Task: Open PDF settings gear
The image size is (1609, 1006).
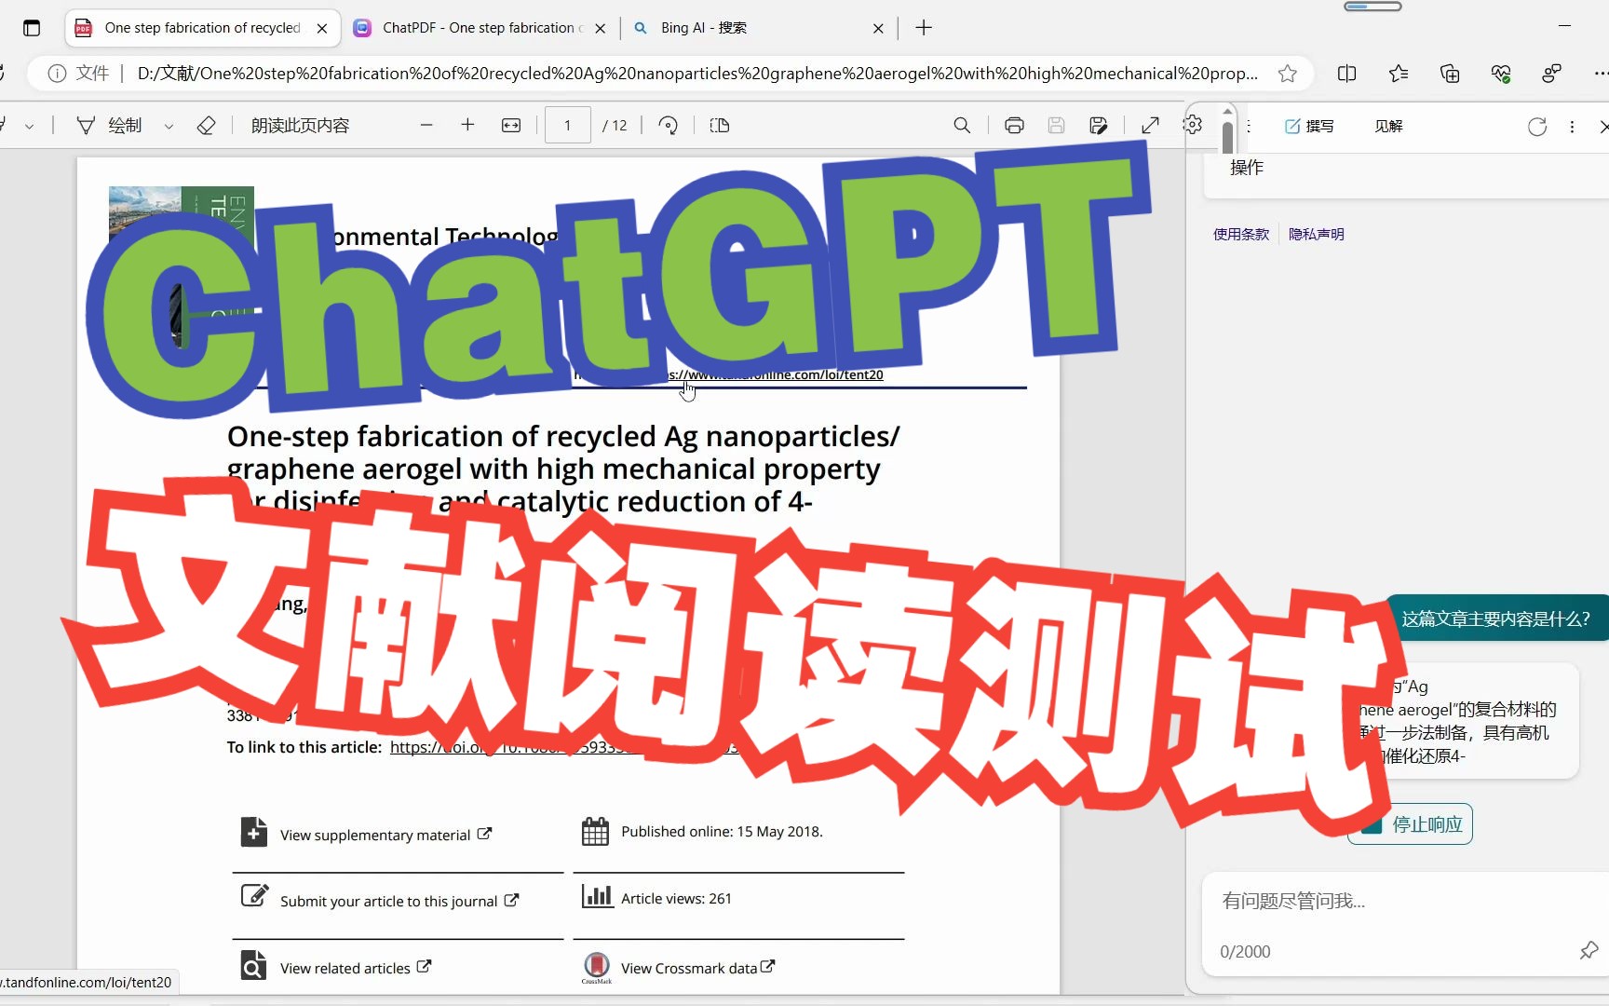Action: [x=1193, y=125]
